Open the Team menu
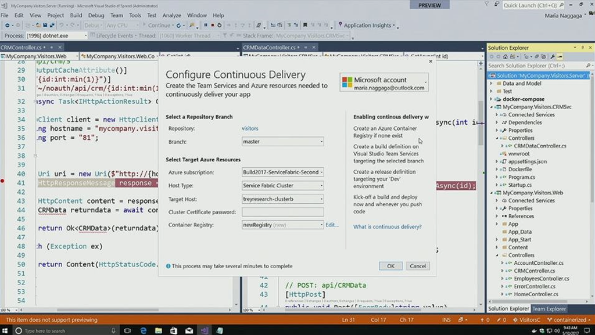 (x=116, y=15)
